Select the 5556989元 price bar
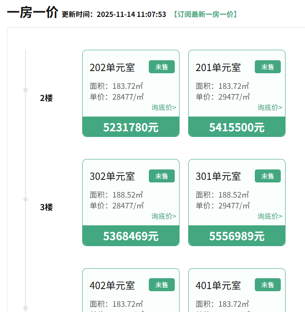This screenshot has height=312, width=305. point(237,236)
